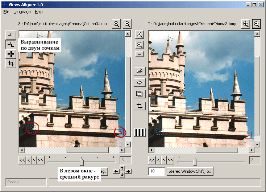Click the vertical-stripes interlace icon

tap(140, 132)
